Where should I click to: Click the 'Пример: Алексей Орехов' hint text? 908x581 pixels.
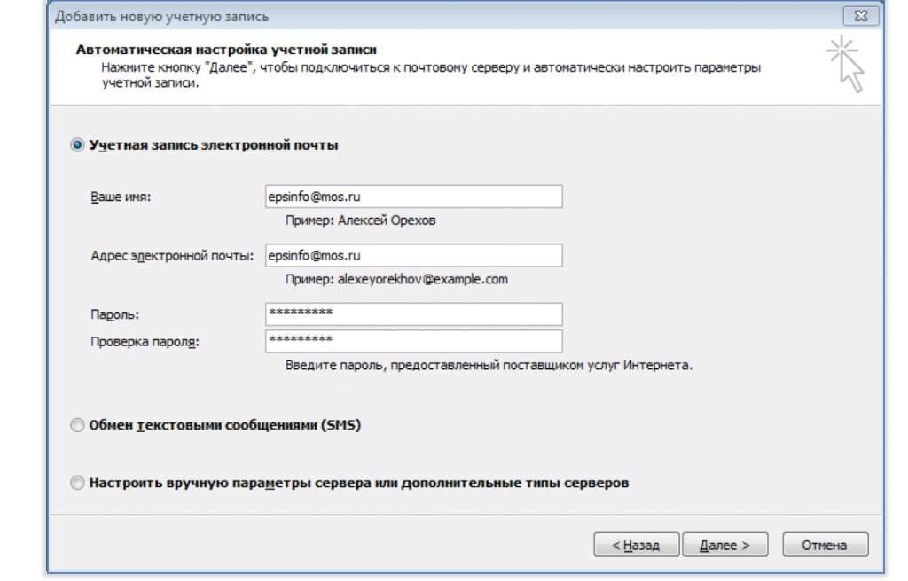[x=360, y=221]
